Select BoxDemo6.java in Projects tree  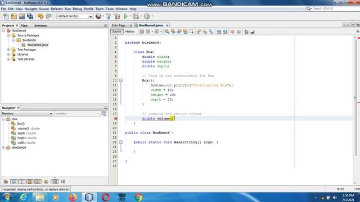[x=38, y=45]
